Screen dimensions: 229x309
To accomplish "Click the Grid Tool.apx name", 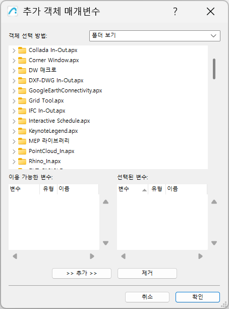I will click(x=46, y=100).
